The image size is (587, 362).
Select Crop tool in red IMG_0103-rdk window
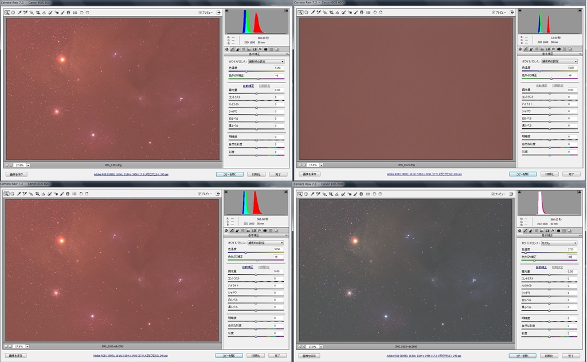click(x=37, y=194)
